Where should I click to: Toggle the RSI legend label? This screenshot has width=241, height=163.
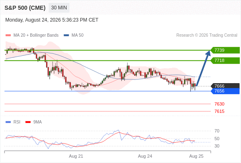17,122
